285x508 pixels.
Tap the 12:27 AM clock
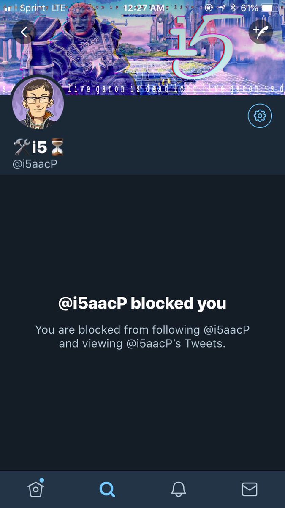143,8
